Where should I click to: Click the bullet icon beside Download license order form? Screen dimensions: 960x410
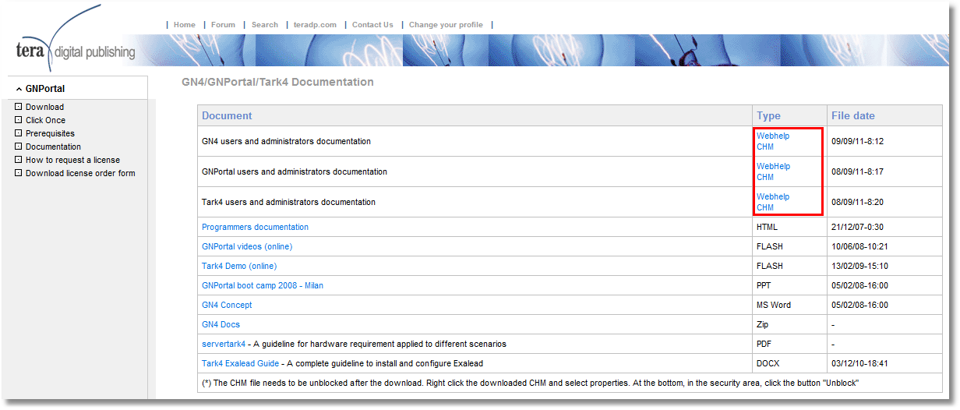coord(19,172)
